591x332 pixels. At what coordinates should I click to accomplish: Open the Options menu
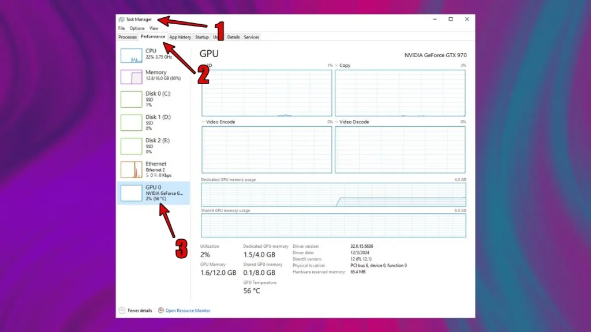click(x=137, y=28)
